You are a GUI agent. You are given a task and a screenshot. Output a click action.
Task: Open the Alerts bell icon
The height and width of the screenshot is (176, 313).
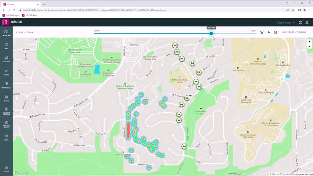(6, 72)
